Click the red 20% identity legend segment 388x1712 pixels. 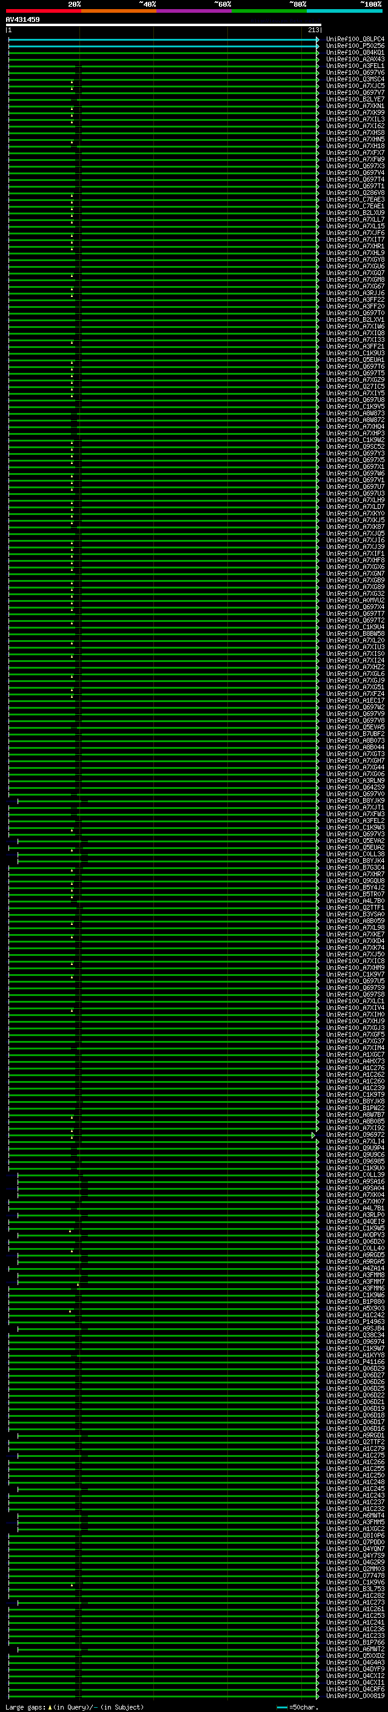coord(43,11)
